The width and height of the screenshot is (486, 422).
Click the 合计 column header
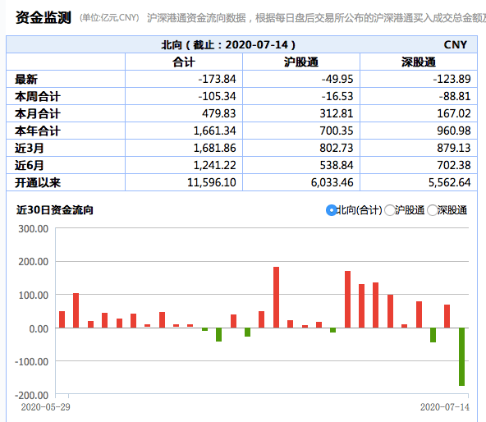(x=184, y=62)
